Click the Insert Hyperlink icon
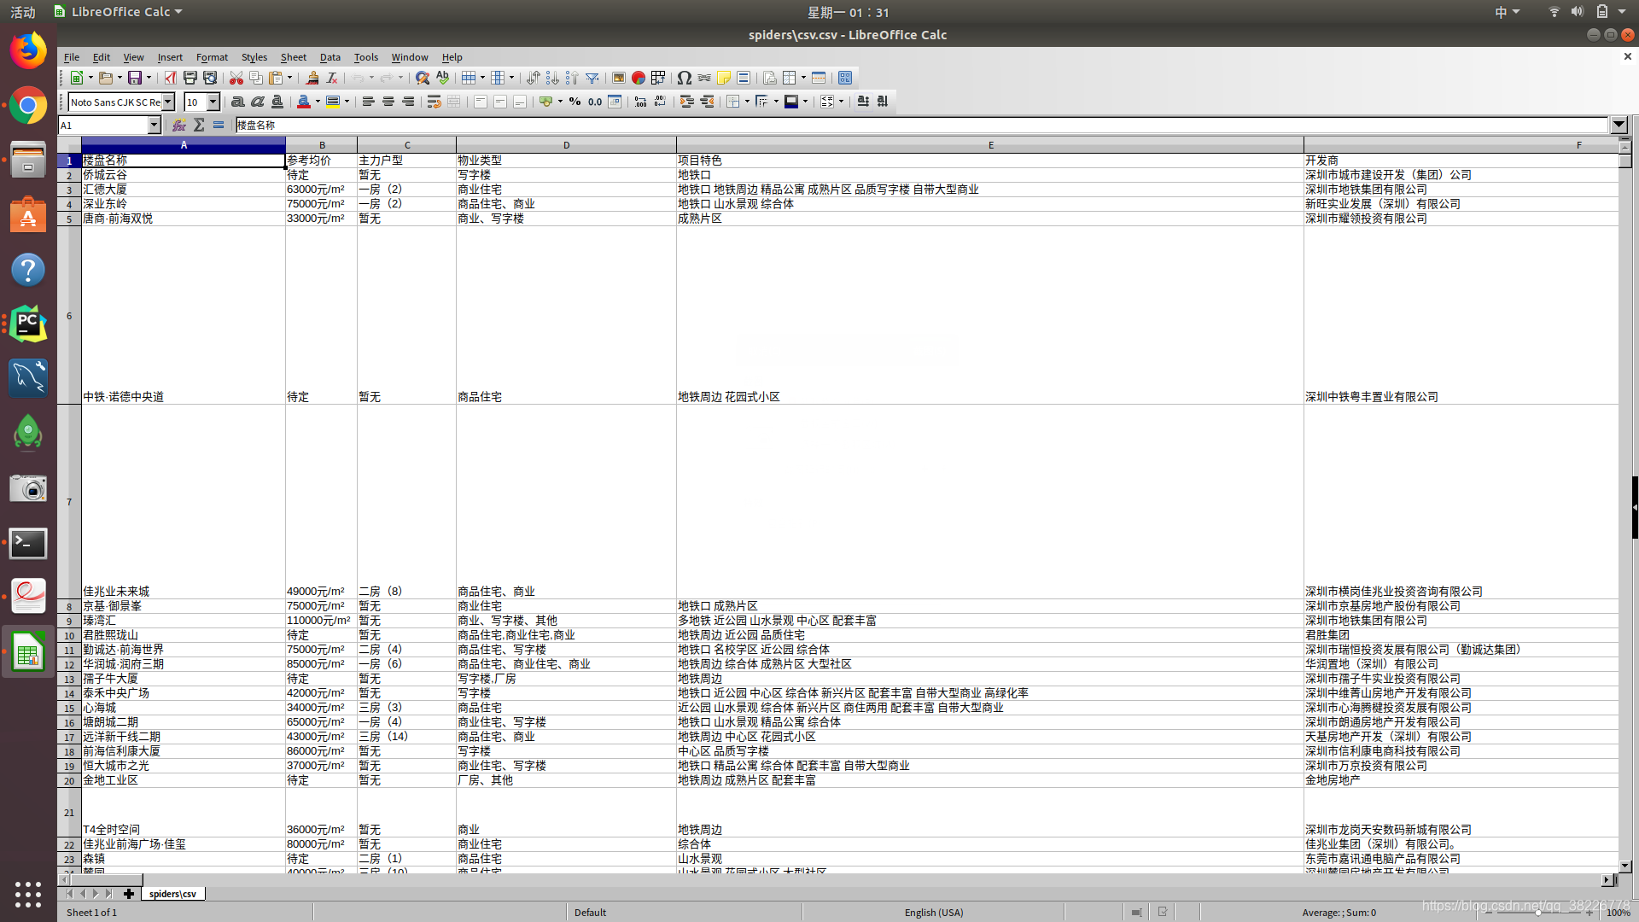The height and width of the screenshot is (922, 1639). (704, 78)
